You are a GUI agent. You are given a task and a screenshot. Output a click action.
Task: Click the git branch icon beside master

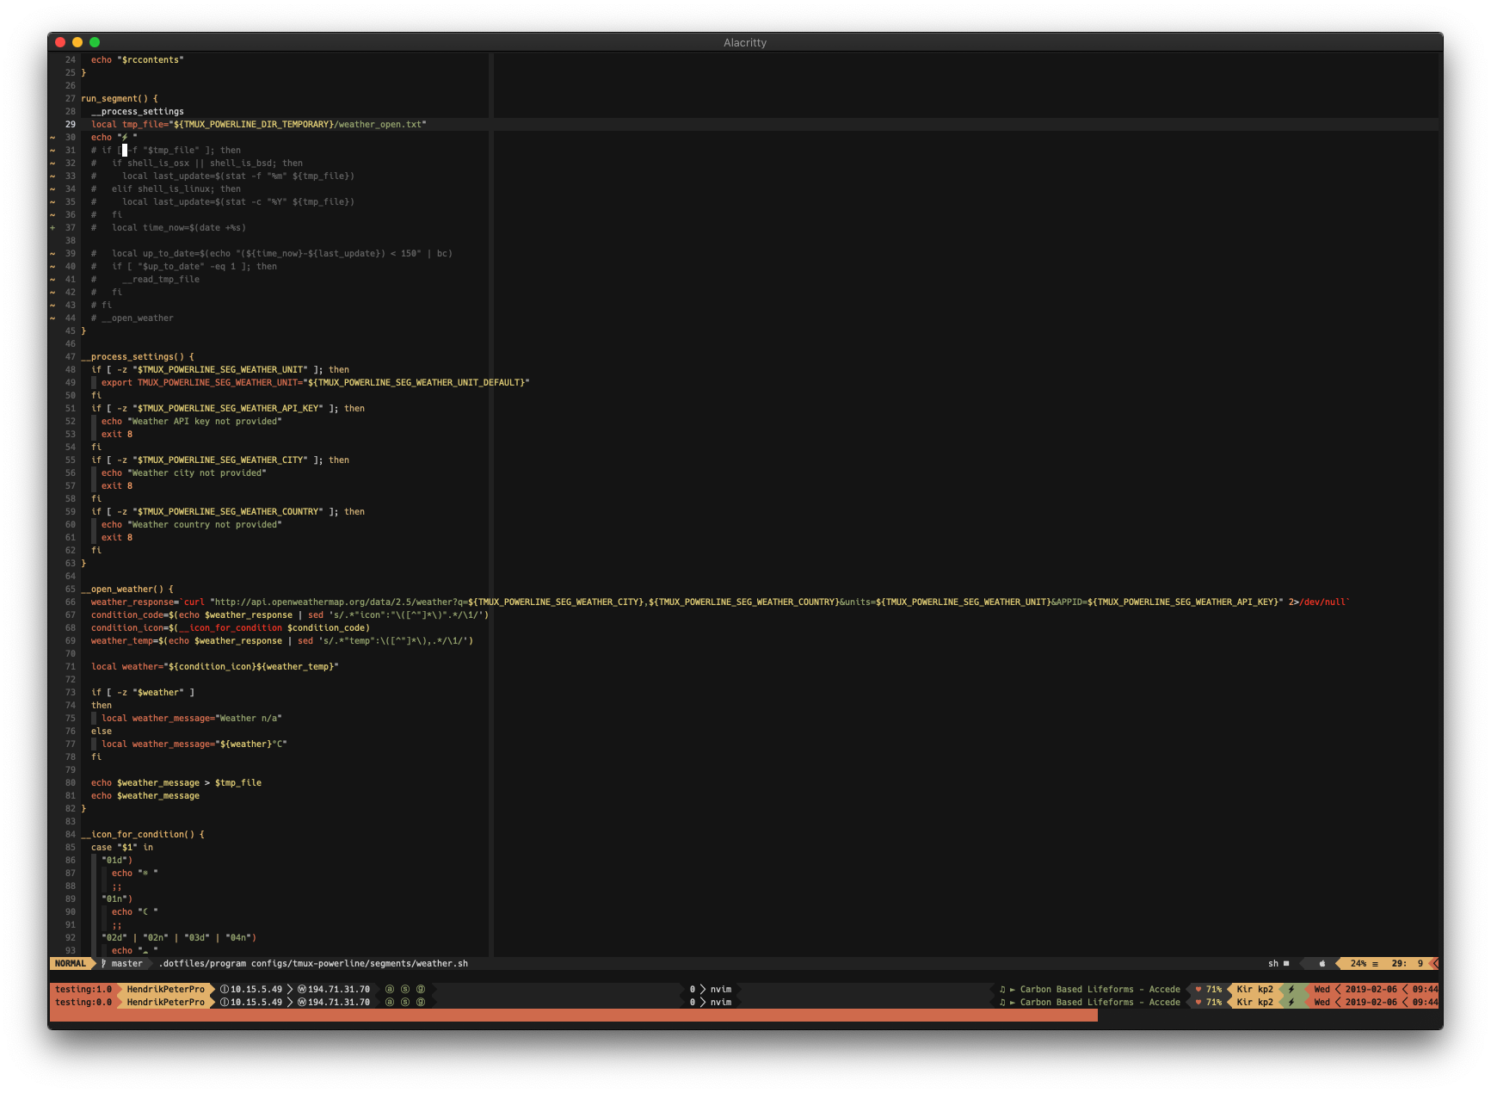[103, 963]
